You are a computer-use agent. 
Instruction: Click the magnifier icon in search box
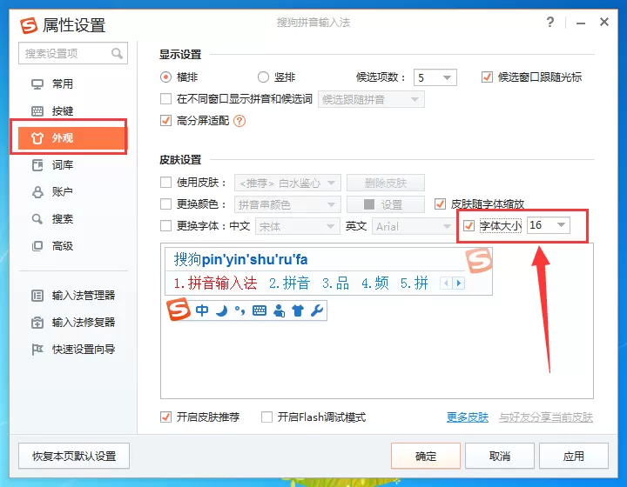(x=117, y=53)
